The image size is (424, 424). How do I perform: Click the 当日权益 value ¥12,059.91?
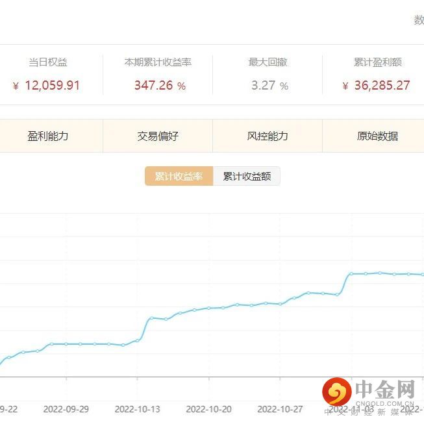pyautogui.click(x=46, y=86)
